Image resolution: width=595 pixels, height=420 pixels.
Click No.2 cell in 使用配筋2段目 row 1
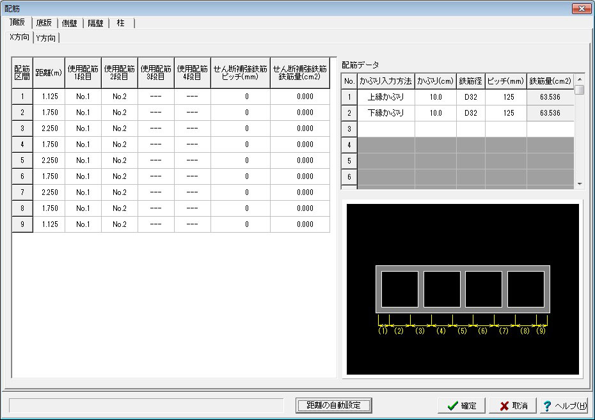(x=120, y=97)
